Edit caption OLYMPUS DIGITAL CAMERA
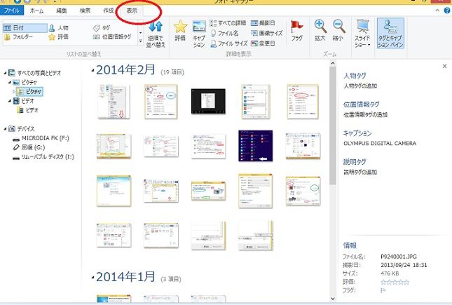 [x=380, y=144]
